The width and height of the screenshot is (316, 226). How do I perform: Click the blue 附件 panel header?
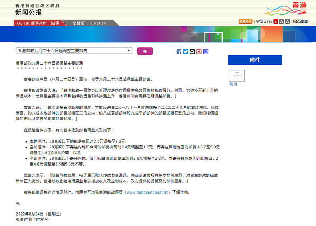[255, 60]
